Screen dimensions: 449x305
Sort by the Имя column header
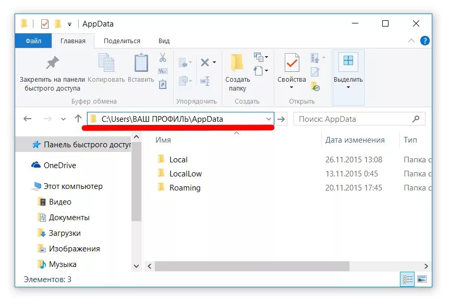click(163, 140)
